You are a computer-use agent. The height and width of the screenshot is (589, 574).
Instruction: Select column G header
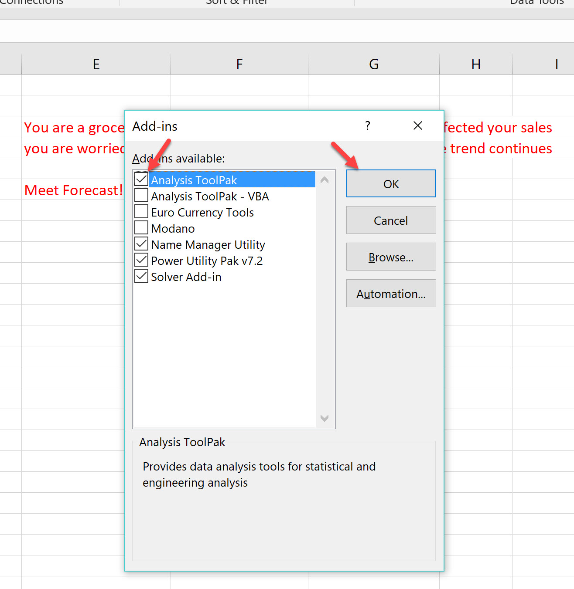[x=373, y=64]
